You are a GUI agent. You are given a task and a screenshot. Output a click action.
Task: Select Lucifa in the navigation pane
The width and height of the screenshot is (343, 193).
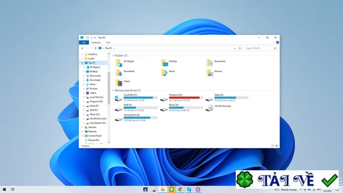91,59
